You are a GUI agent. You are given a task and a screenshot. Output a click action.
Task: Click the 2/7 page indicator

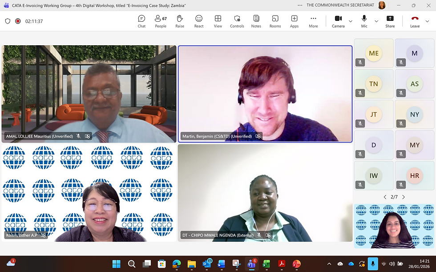pyautogui.click(x=394, y=197)
